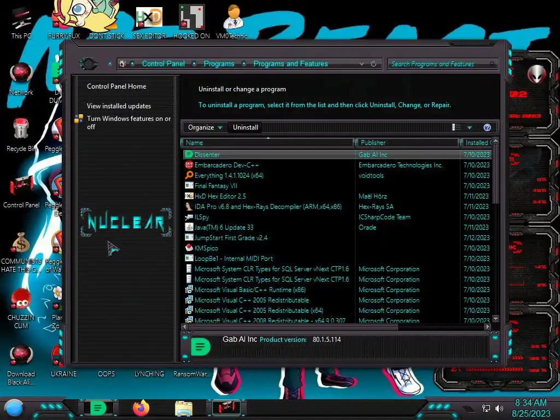Click the Control Panel breadcrumb
This screenshot has height=420, width=560.
pyautogui.click(x=163, y=64)
